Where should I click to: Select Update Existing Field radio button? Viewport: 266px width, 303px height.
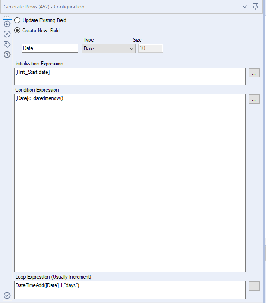(x=17, y=20)
